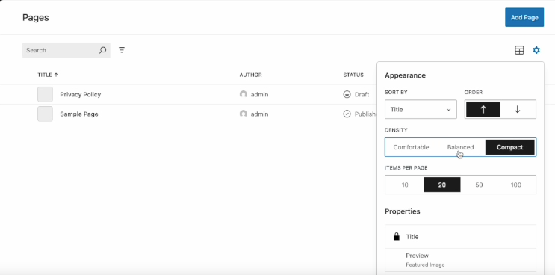The width and height of the screenshot is (555, 275).
Task: Click admin author in Sample Page row
Action: pyautogui.click(x=259, y=114)
